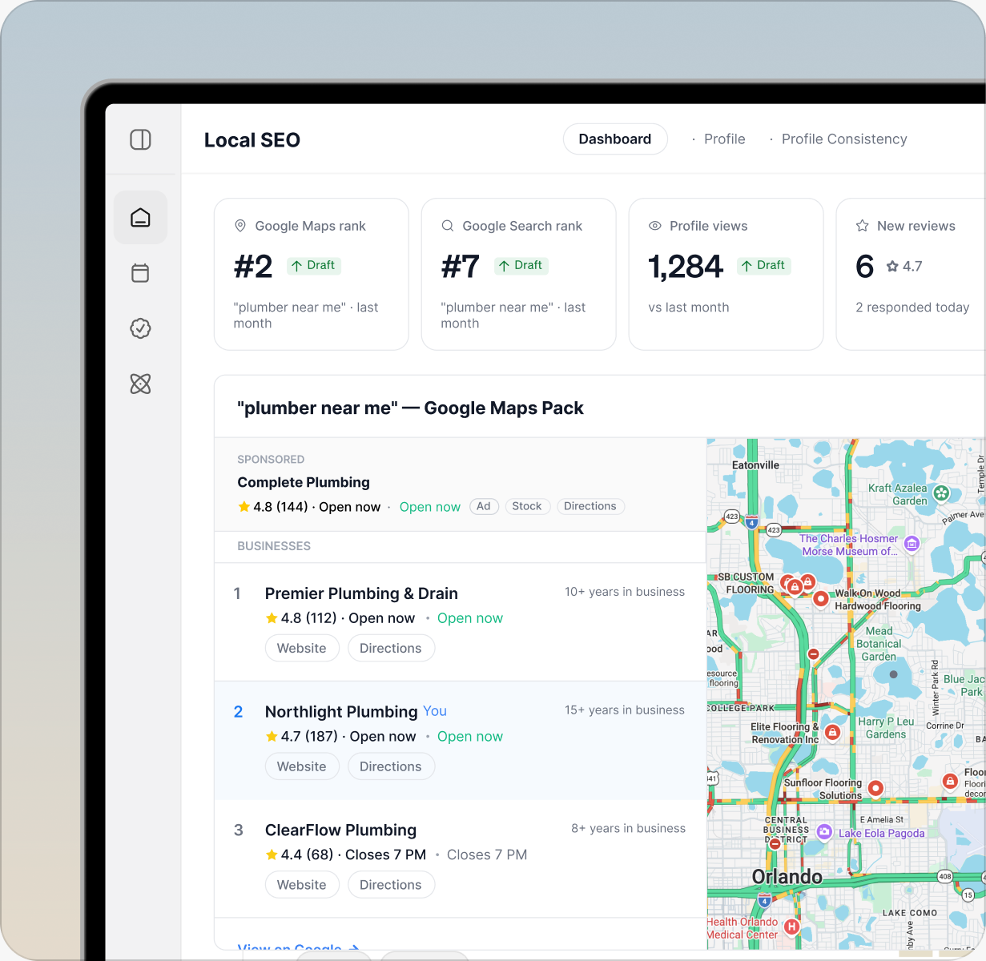Image resolution: width=986 pixels, height=961 pixels.
Task: Click the Orlando city label on map
Action: pos(787,877)
